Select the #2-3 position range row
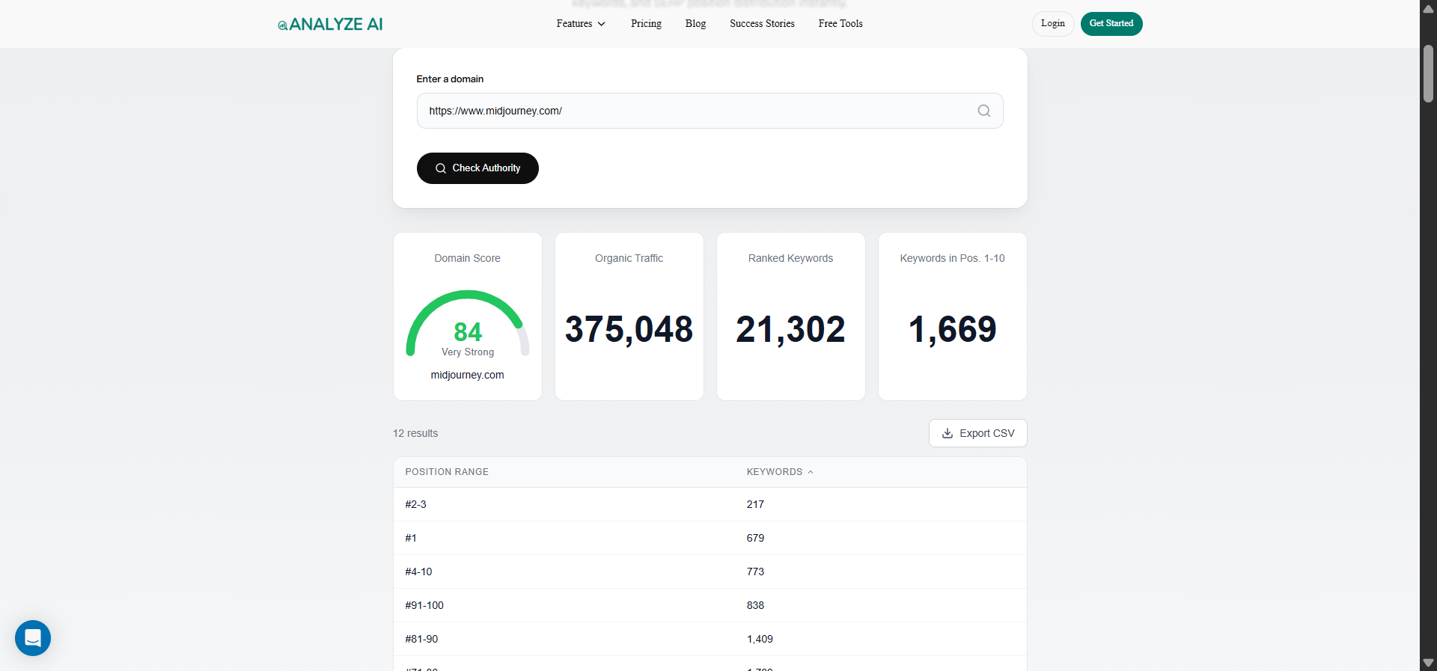Viewport: 1437px width, 671px height. pos(710,504)
